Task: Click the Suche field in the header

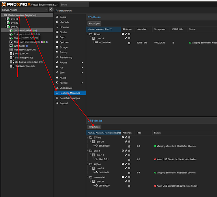Action: coord(75,5)
